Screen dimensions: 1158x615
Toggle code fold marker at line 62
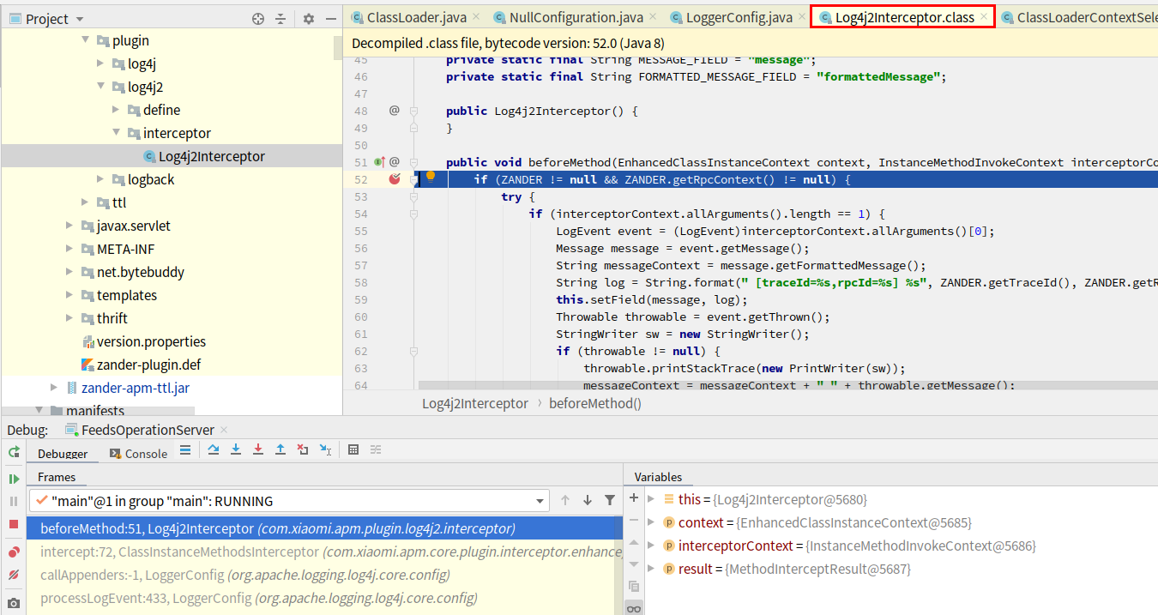413,351
